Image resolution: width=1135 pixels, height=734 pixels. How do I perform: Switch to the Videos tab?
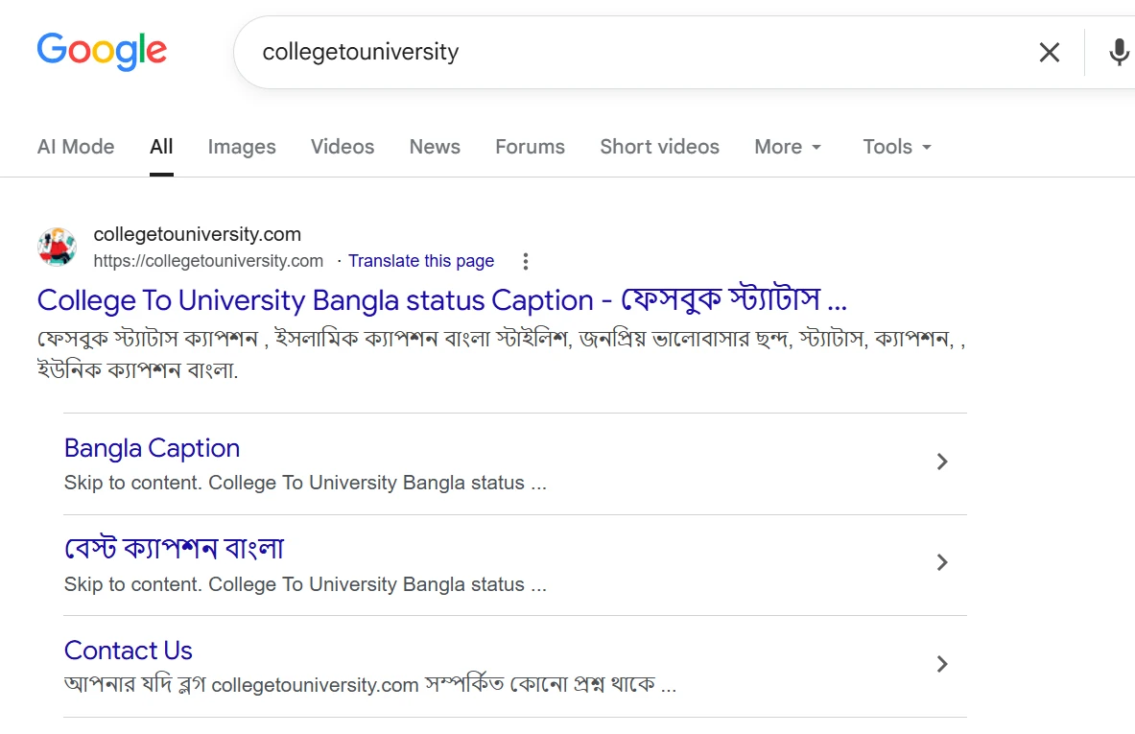coord(343,147)
